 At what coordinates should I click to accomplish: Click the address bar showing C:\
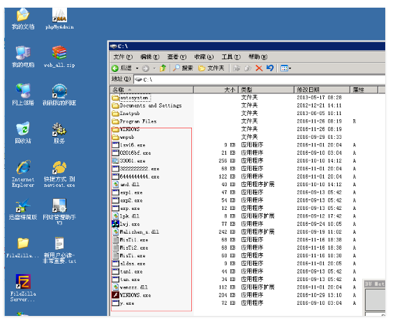click(259, 80)
